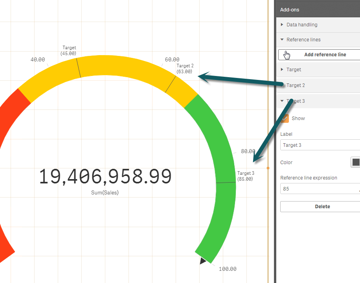
Task: Collapse the Target 3 reference line item
Action: click(318, 101)
